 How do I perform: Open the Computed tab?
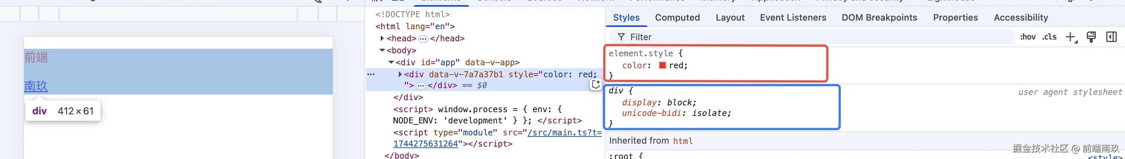coord(677,18)
